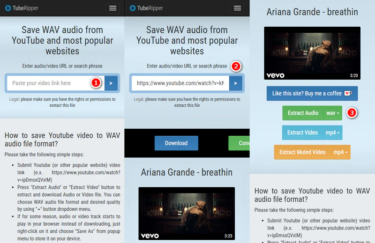Click the TubeRipper logo in the leftmost header
The height and width of the screenshot is (243, 375).
[x=23, y=8]
